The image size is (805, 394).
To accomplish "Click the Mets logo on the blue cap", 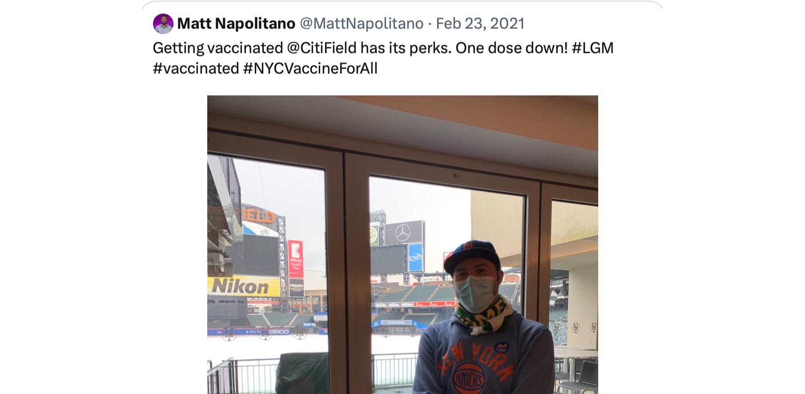I will (x=467, y=245).
